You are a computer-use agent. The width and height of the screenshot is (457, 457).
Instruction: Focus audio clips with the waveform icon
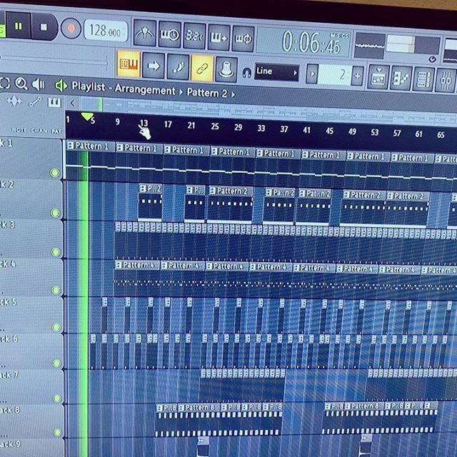click(14, 101)
